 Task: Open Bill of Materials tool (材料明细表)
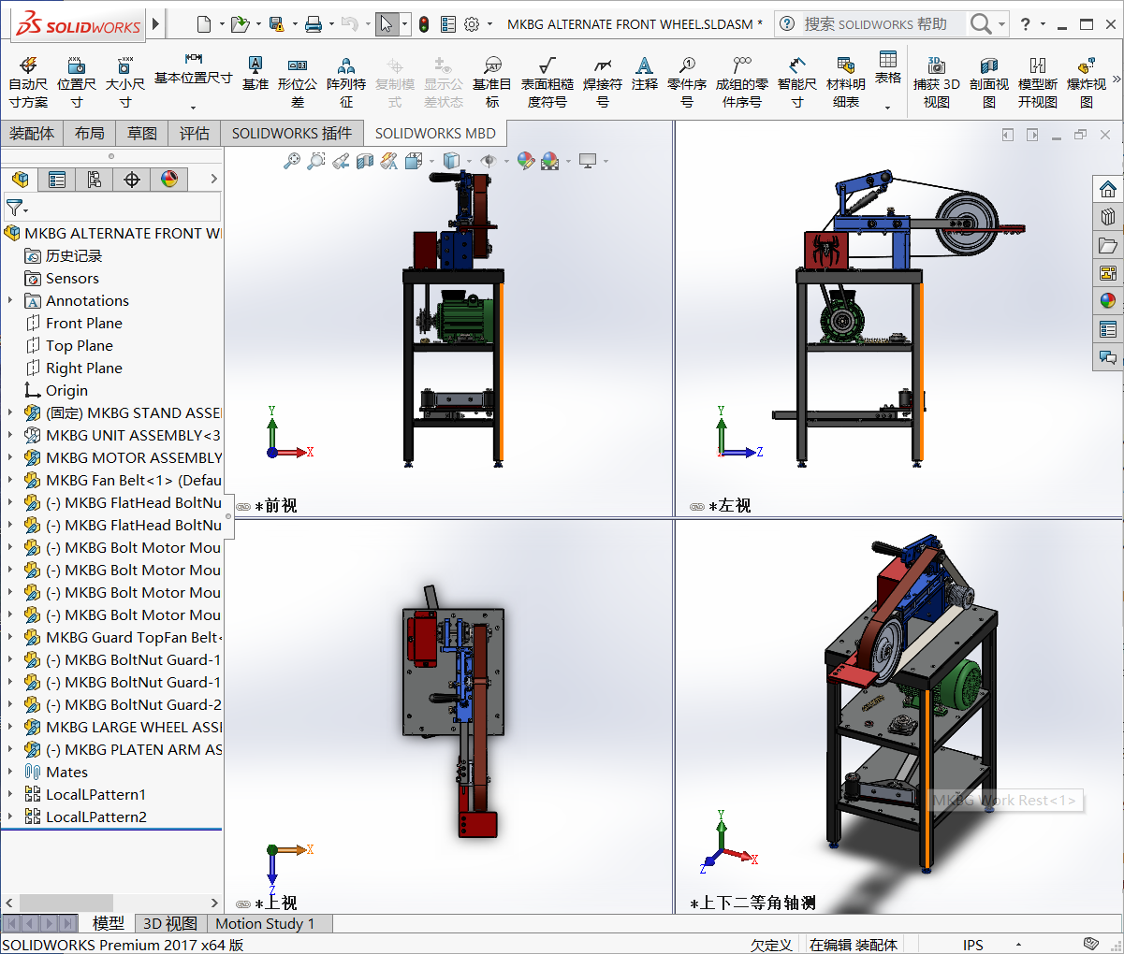(846, 81)
